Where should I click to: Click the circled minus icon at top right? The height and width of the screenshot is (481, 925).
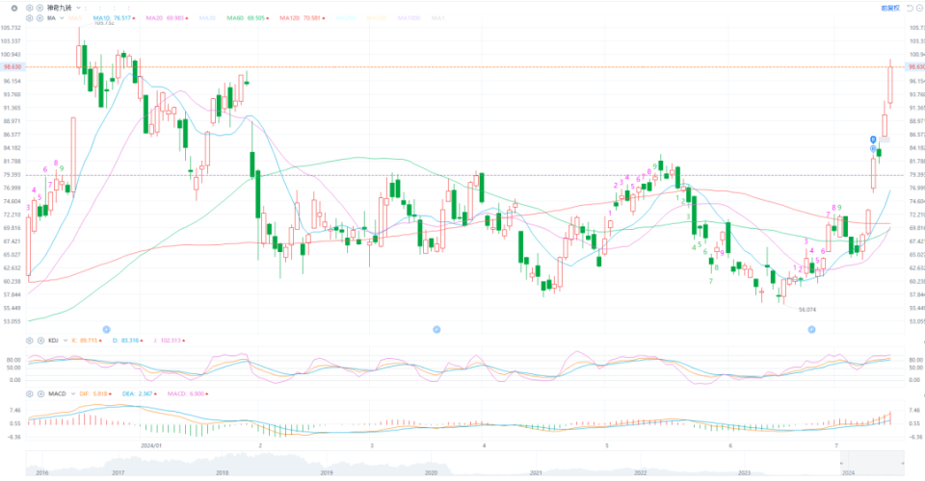[919, 9]
